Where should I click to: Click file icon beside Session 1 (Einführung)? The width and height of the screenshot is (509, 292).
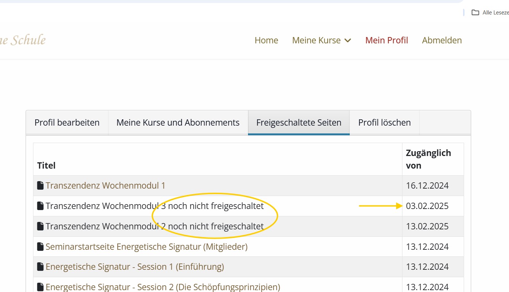point(40,267)
